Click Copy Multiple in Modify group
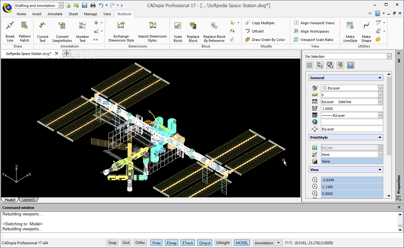 point(263,23)
